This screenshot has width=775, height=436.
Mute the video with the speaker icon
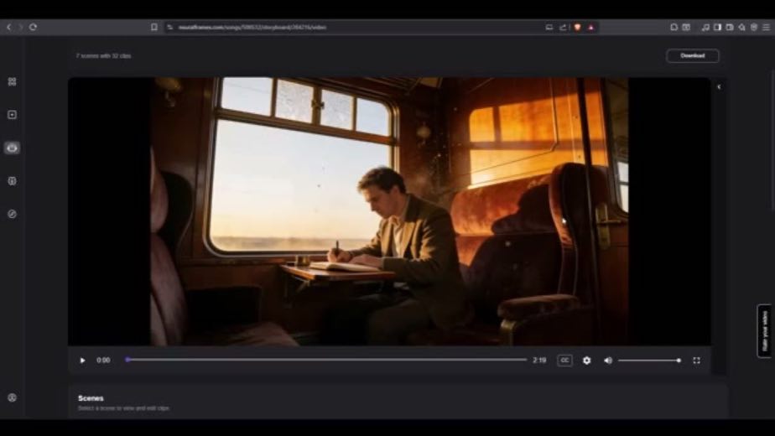point(608,361)
